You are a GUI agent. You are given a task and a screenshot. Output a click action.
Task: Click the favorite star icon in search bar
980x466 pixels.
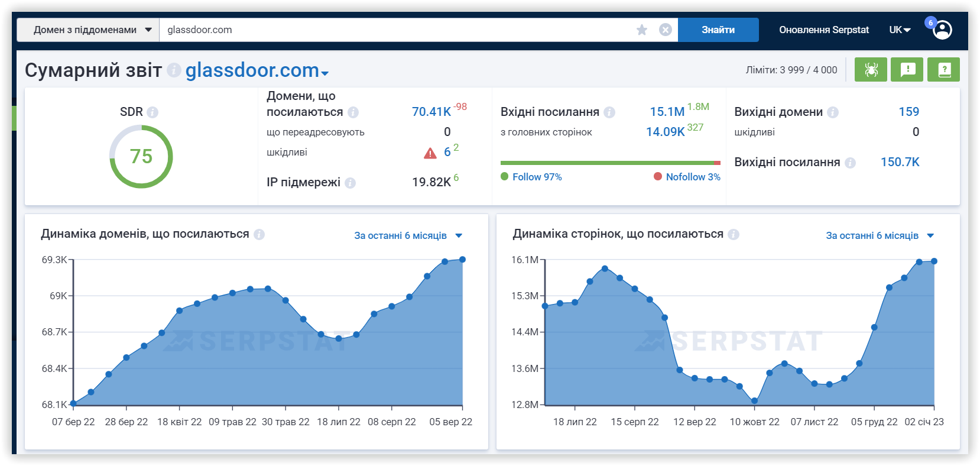point(642,30)
